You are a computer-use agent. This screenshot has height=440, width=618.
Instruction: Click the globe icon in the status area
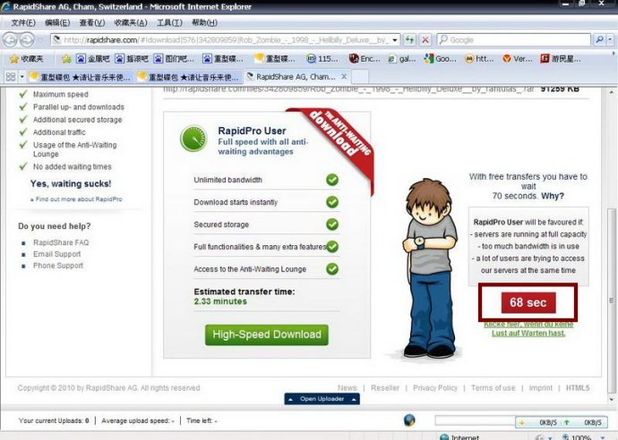[409, 420]
